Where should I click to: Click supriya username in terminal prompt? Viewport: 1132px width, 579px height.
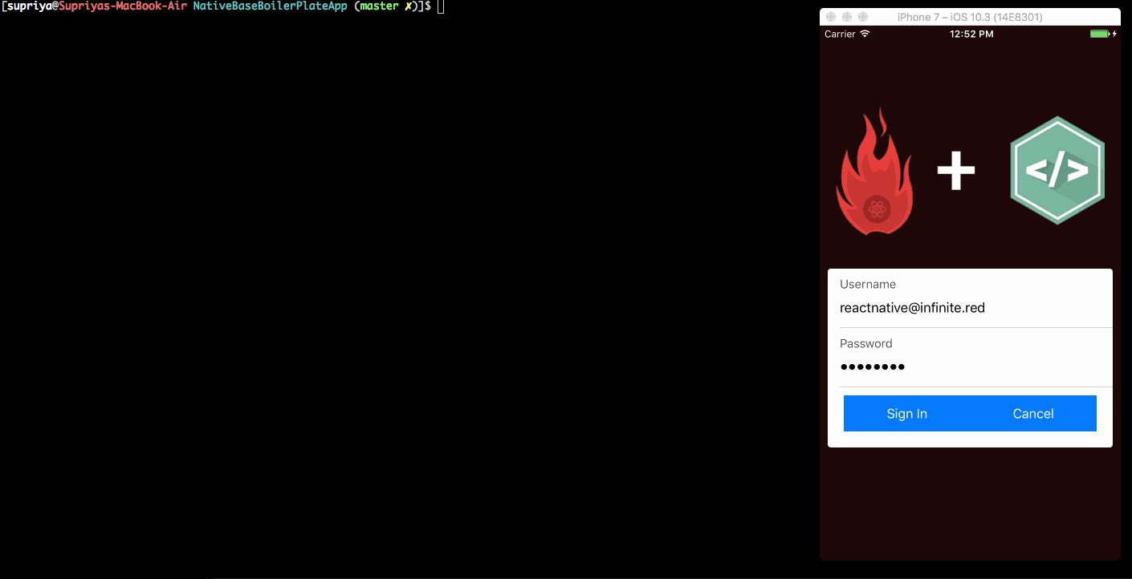[x=29, y=6]
